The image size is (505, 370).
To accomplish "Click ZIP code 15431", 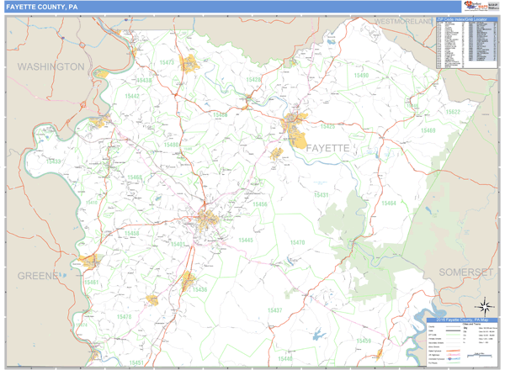I will tap(322, 194).
